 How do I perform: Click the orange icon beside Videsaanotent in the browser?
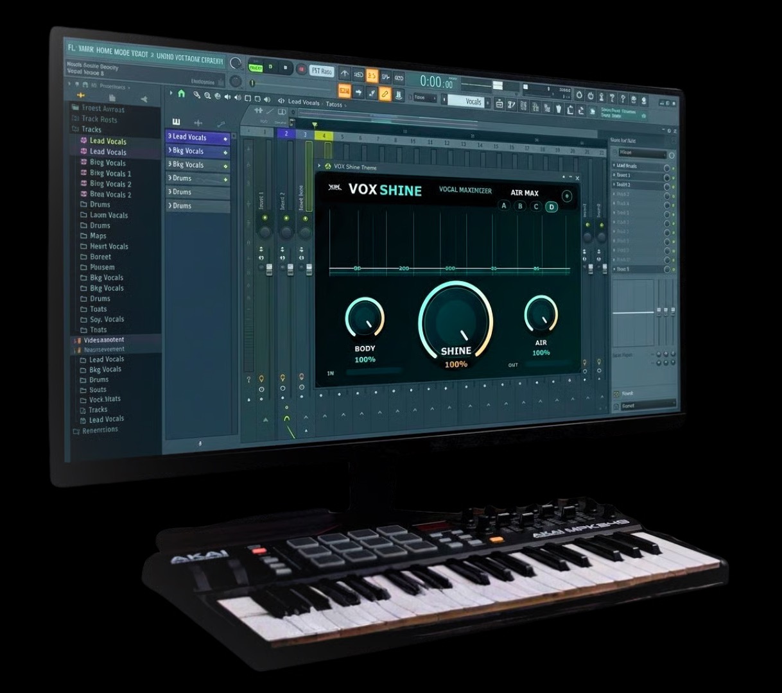[x=78, y=340]
